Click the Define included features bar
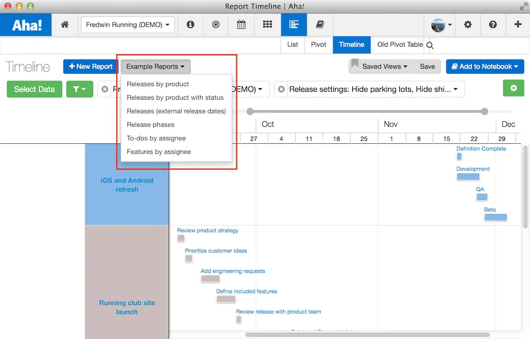The width and height of the screenshot is (530, 339). click(x=226, y=299)
